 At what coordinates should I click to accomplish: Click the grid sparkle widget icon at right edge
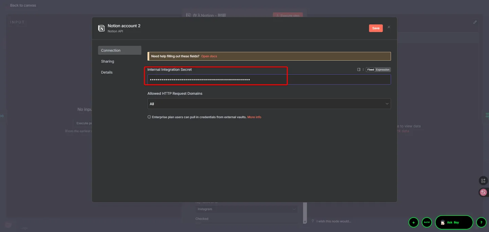(483, 181)
